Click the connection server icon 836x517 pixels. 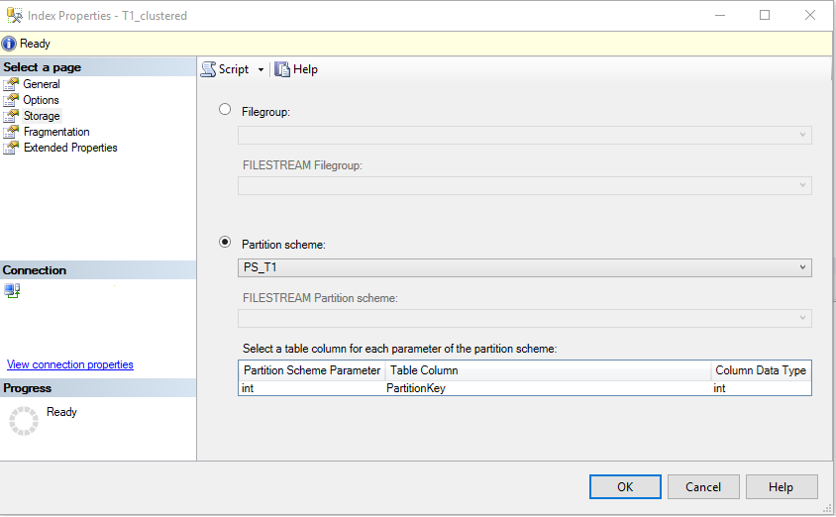tap(12, 290)
